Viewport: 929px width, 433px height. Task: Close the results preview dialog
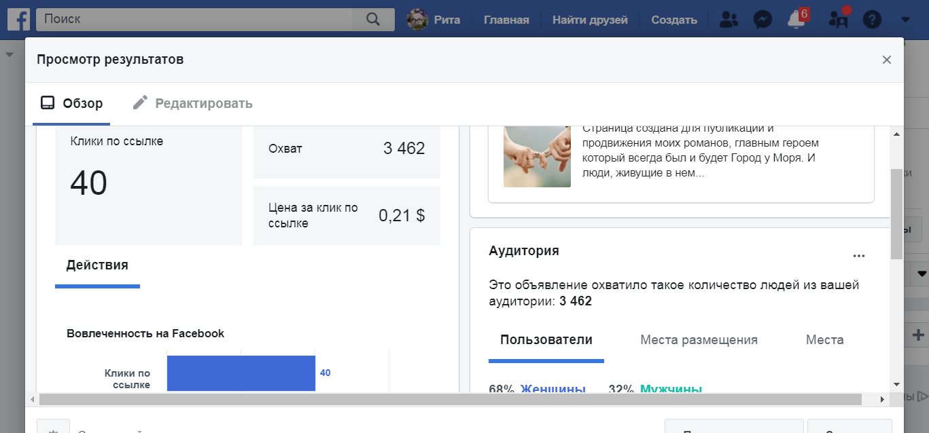[886, 60]
